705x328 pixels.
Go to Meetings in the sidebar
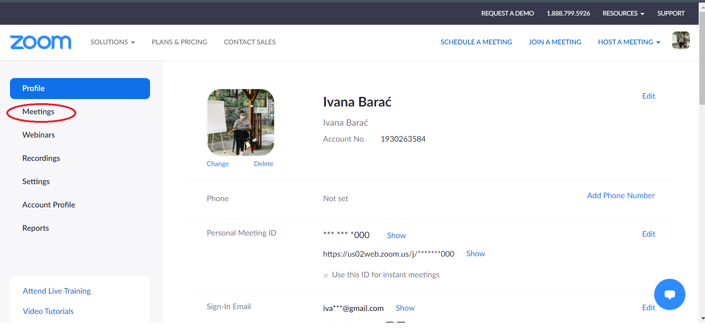[38, 112]
